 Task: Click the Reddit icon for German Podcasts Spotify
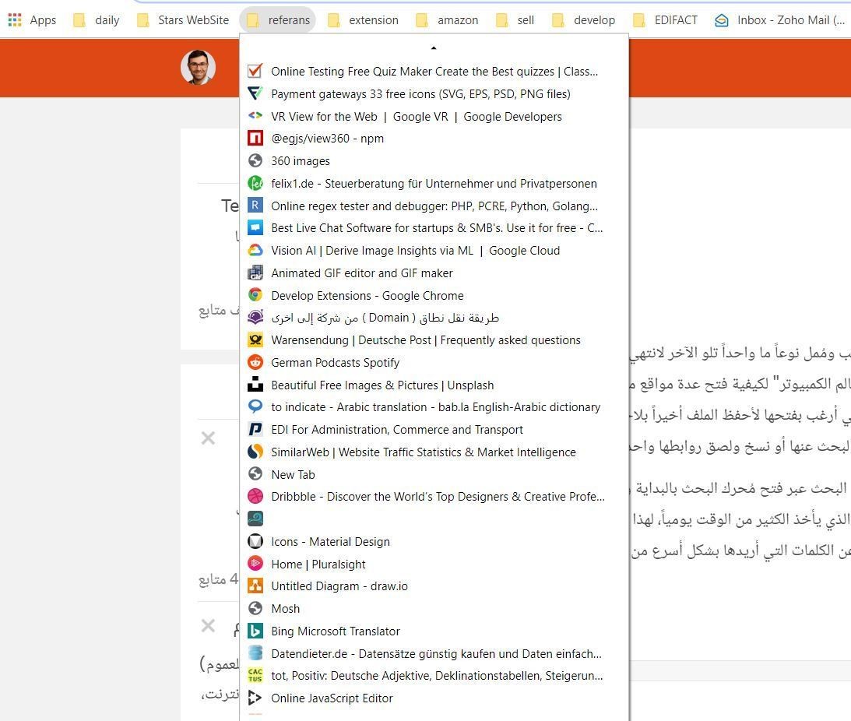click(255, 362)
